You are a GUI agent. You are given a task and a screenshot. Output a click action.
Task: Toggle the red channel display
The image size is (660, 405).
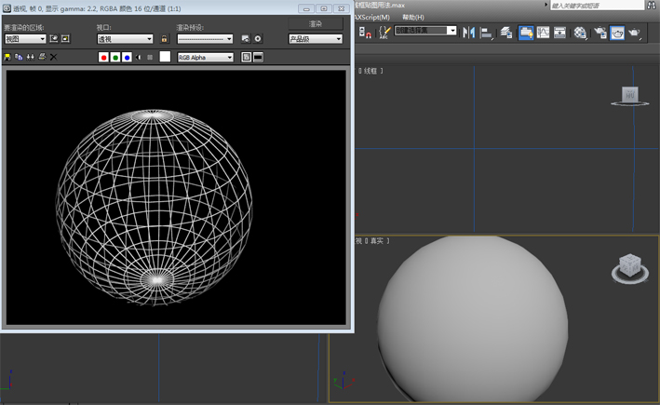point(103,58)
